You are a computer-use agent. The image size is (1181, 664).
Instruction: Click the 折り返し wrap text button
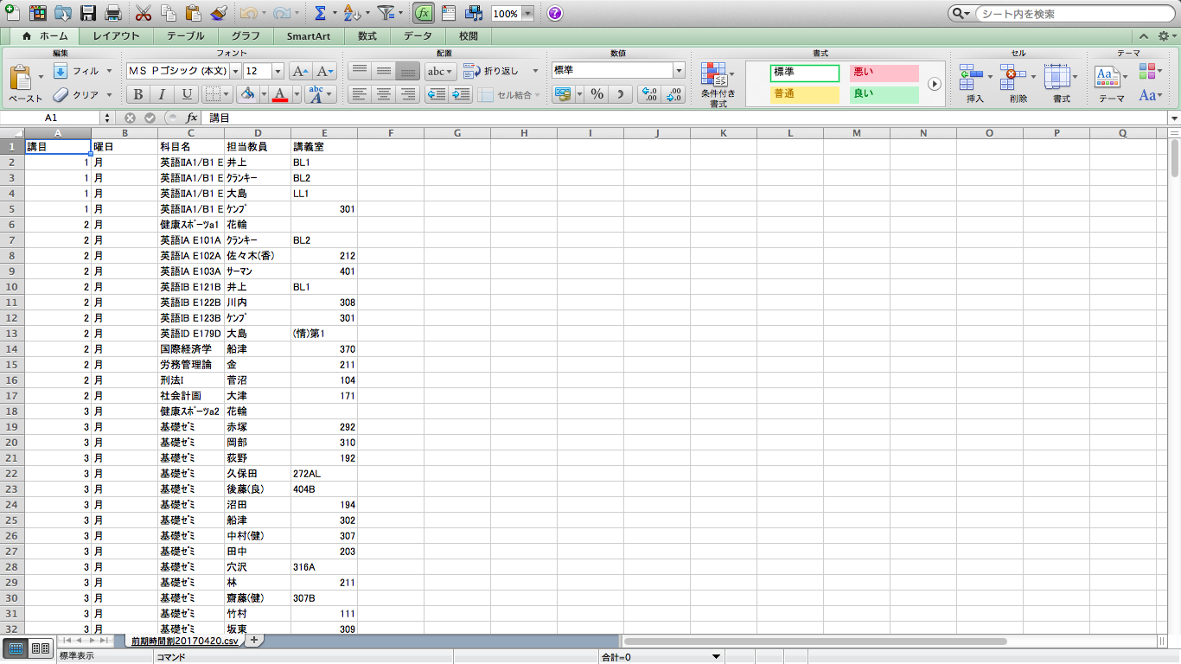492,71
